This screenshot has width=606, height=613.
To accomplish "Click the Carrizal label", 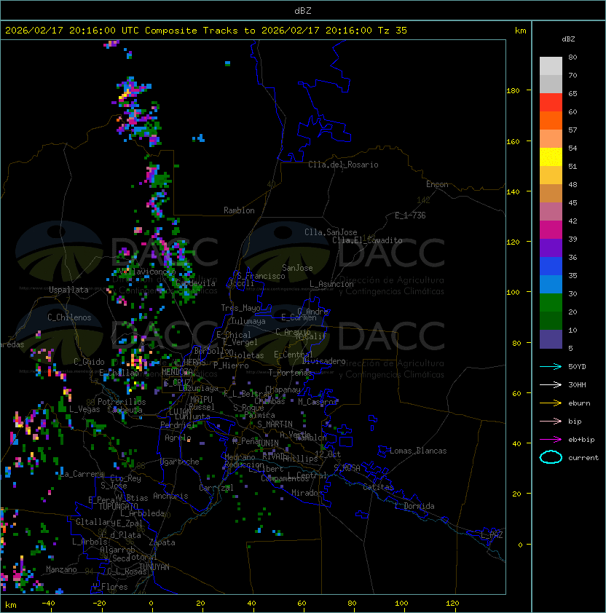I will tap(216, 488).
